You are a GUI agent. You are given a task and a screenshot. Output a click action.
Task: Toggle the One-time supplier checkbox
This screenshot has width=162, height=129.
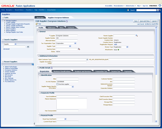(57, 84)
